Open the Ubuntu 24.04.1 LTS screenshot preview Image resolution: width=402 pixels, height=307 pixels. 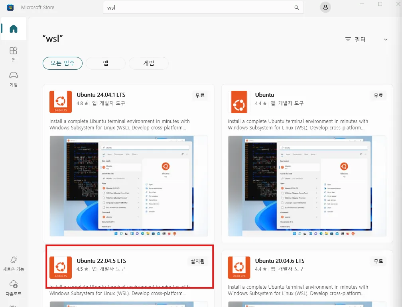(x=129, y=186)
